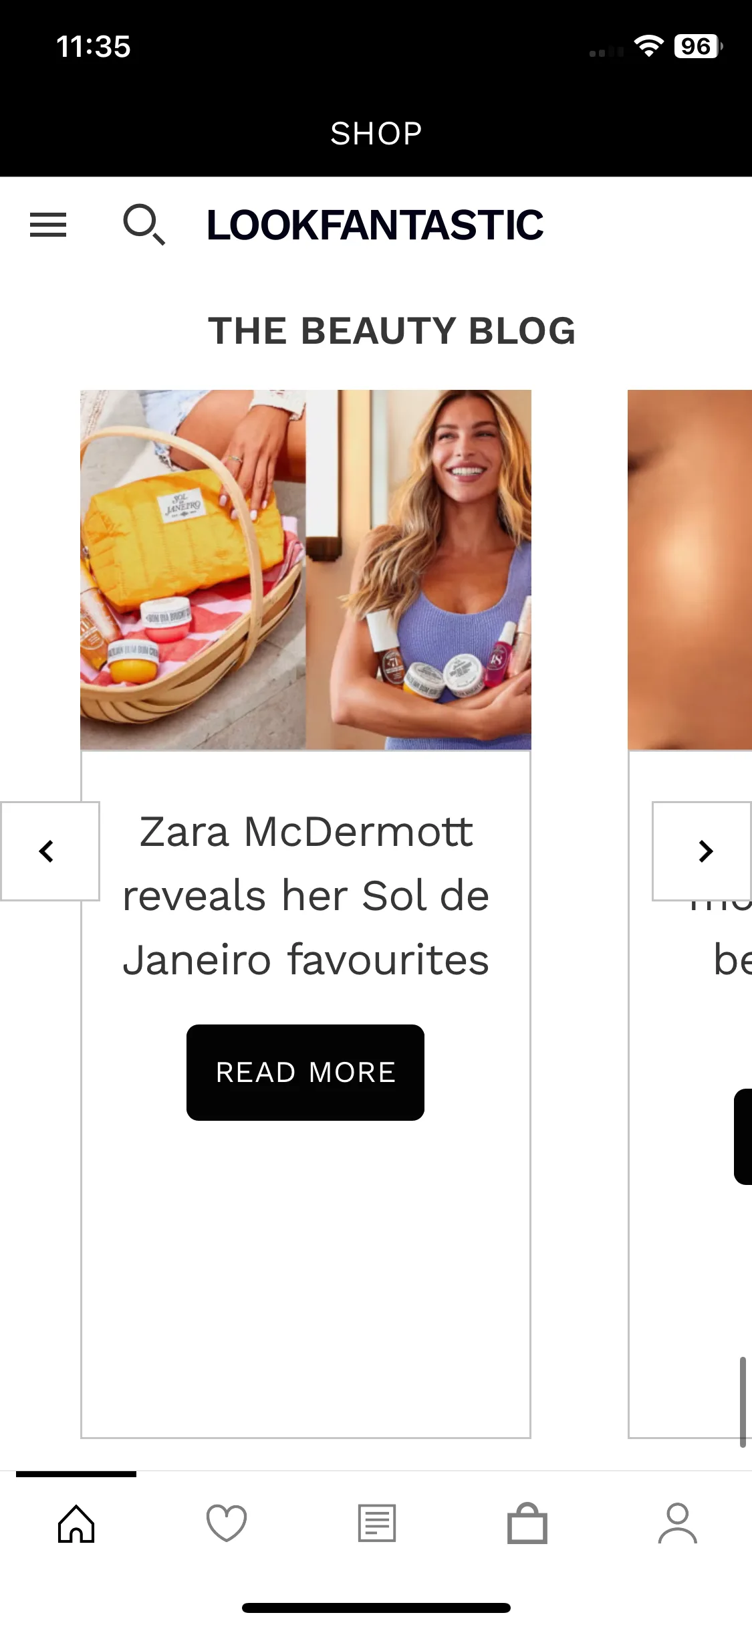Open the wishlist heart icon
The height and width of the screenshot is (1629, 752).
[x=227, y=1524]
